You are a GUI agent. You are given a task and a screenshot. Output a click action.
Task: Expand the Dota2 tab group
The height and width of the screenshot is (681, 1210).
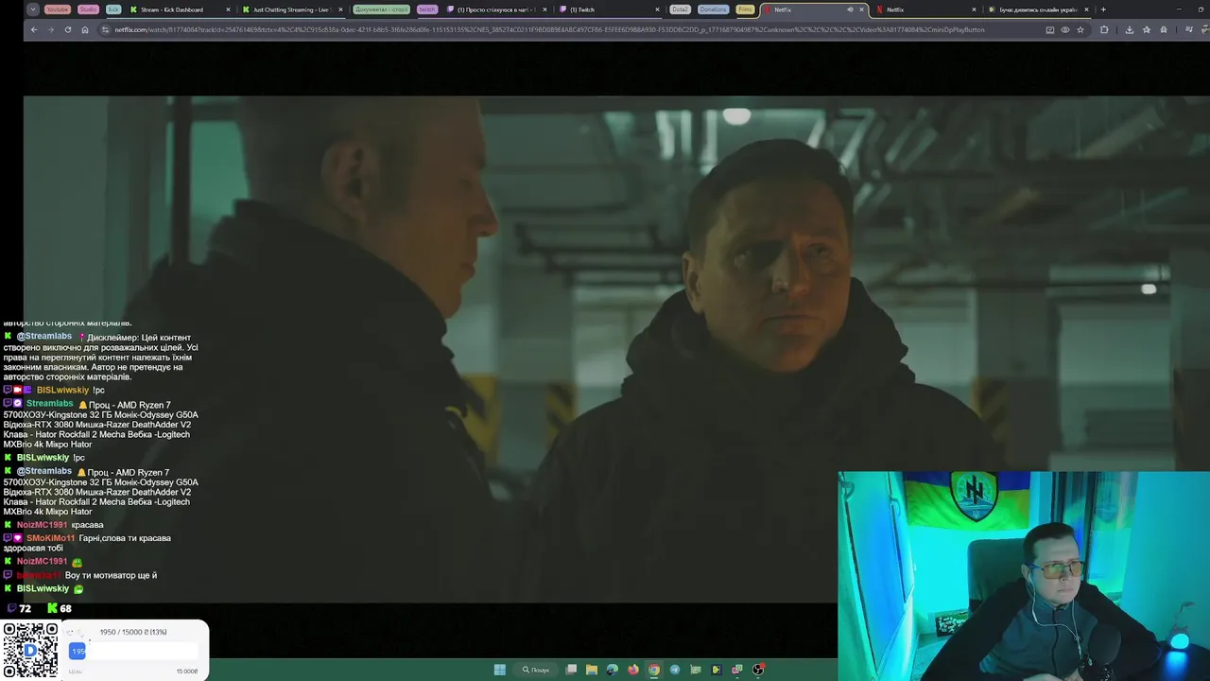(x=680, y=9)
